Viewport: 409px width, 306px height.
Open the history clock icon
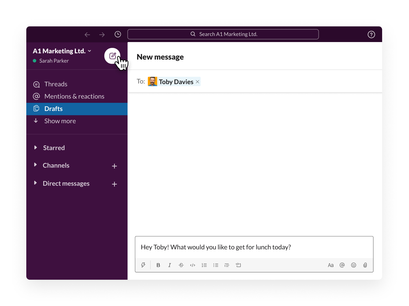(118, 34)
